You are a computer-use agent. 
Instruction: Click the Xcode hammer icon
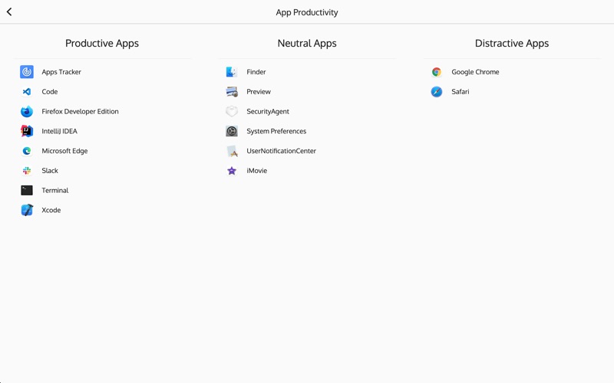coord(27,210)
